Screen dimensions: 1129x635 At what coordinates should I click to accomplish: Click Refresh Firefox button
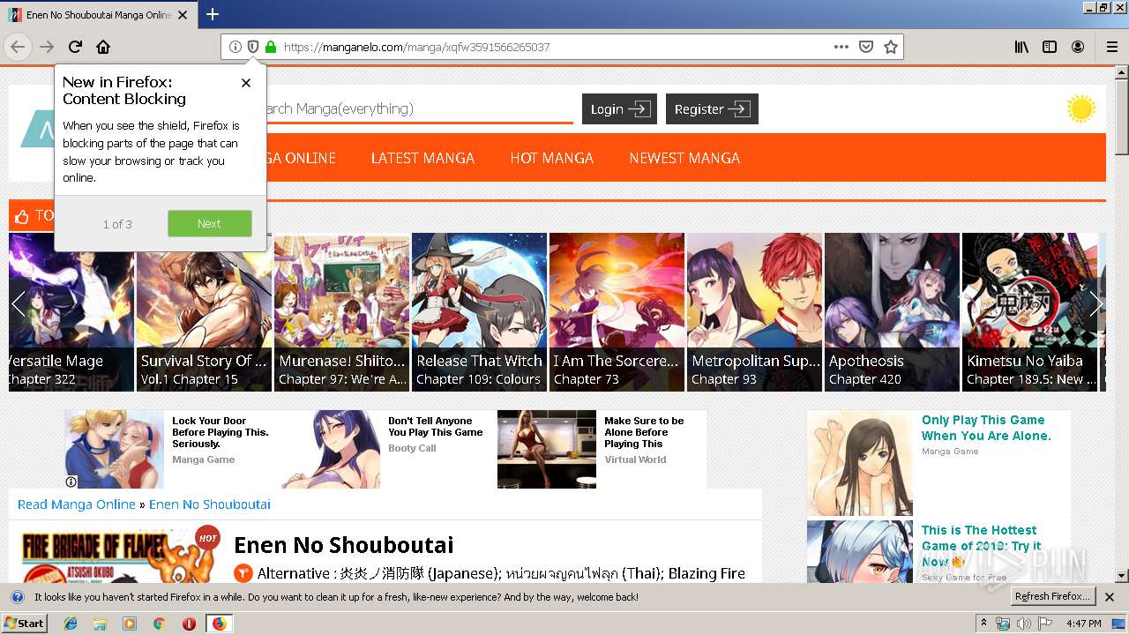1052,596
